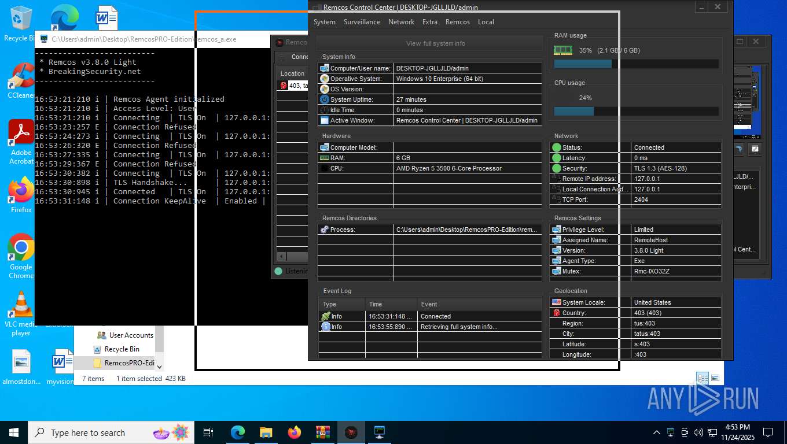Select the OS Version row icon
787x444 pixels.
[325, 89]
